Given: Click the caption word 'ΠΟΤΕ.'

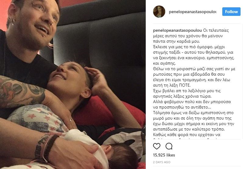Looking at the screenshot, I should point(185,85).
